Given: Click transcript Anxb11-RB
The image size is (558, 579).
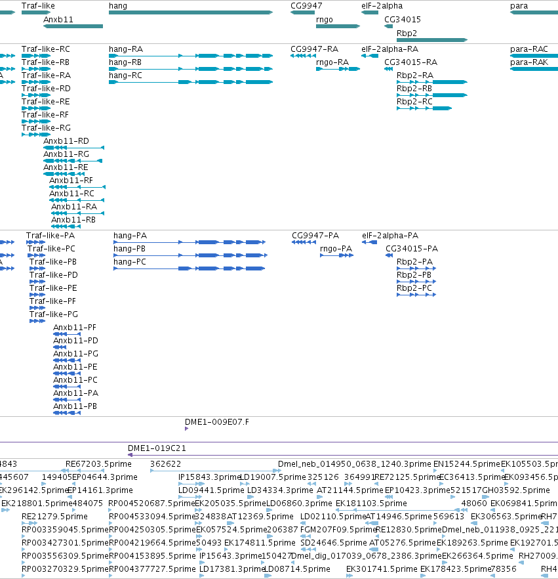Looking at the screenshot, I should (x=73, y=220).
